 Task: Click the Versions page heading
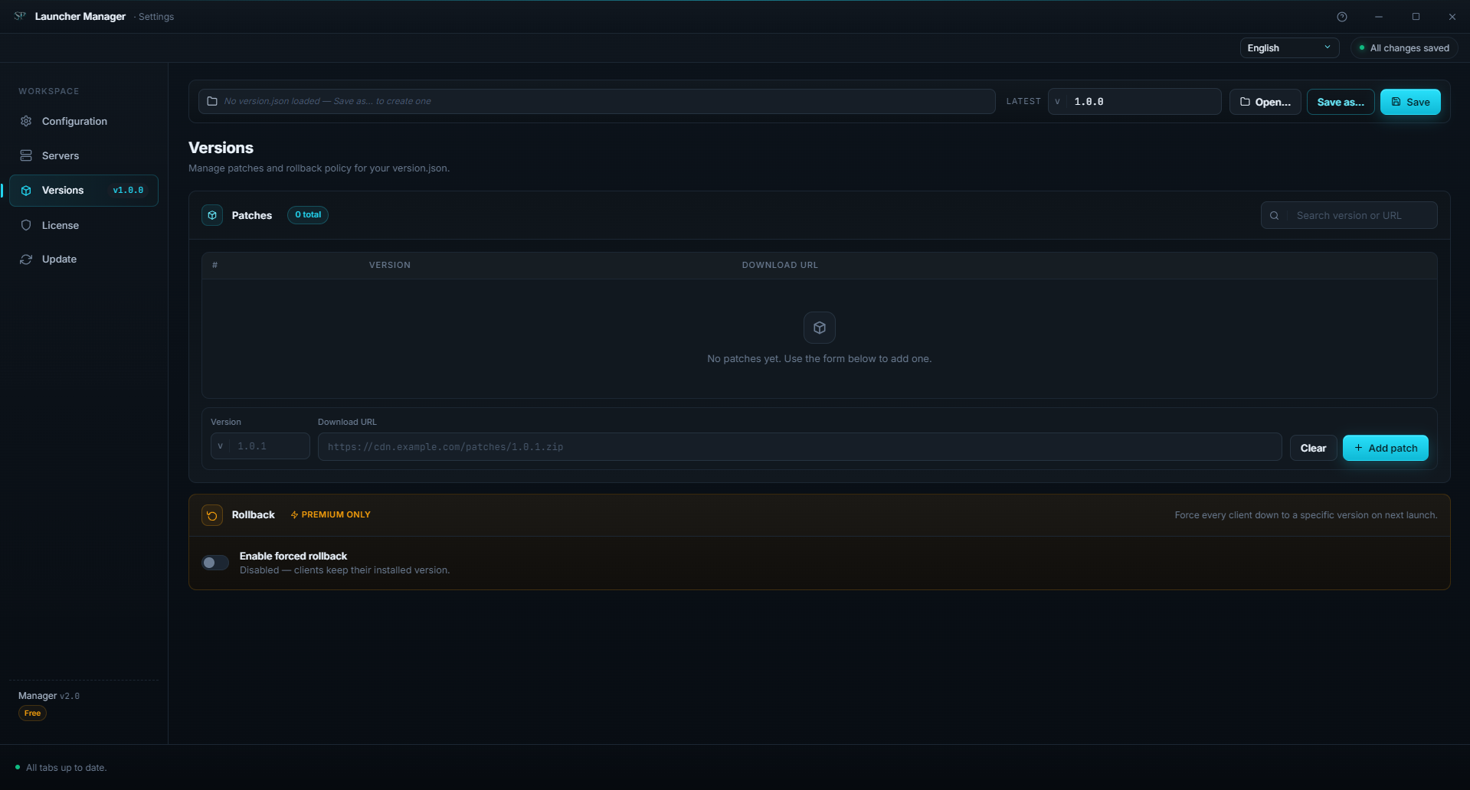[221, 148]
